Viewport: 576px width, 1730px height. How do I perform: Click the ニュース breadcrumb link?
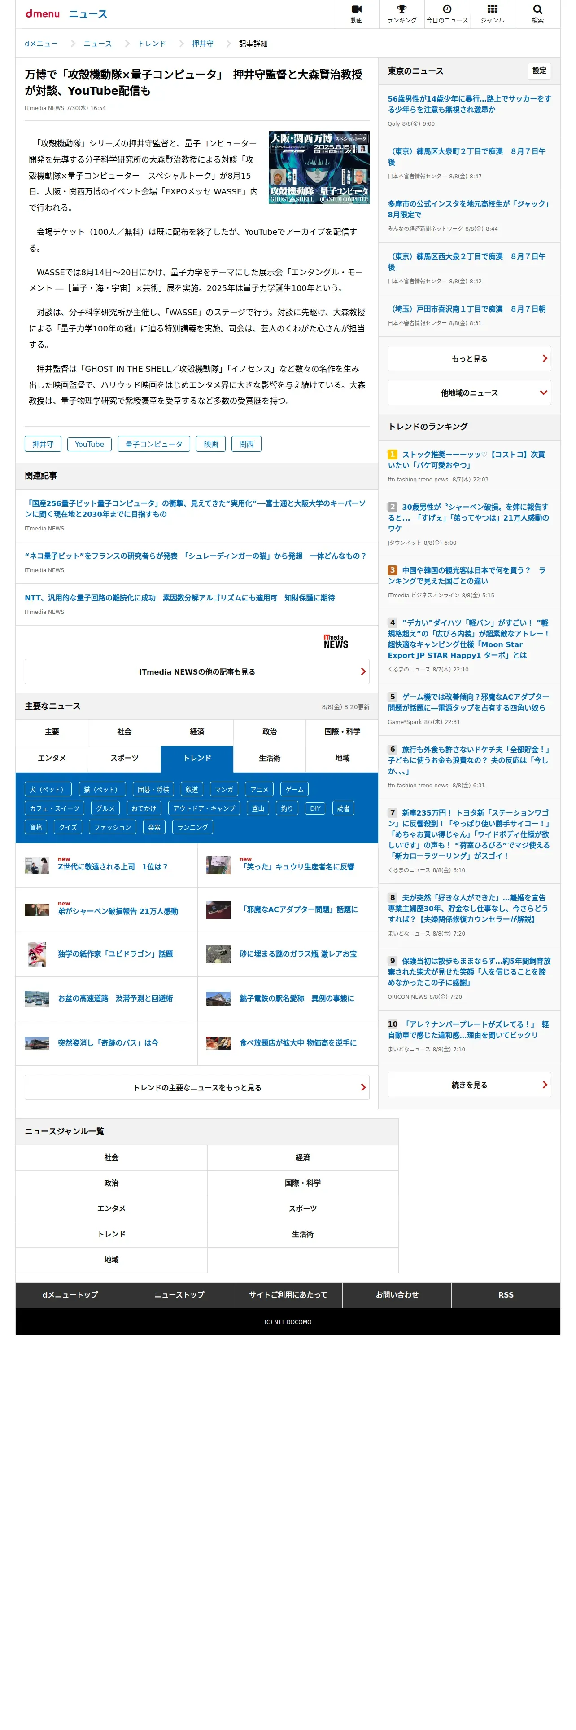pyautogui.click(x=97, y=44)
